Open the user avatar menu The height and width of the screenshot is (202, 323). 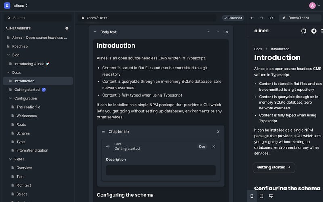pos(315,6)
